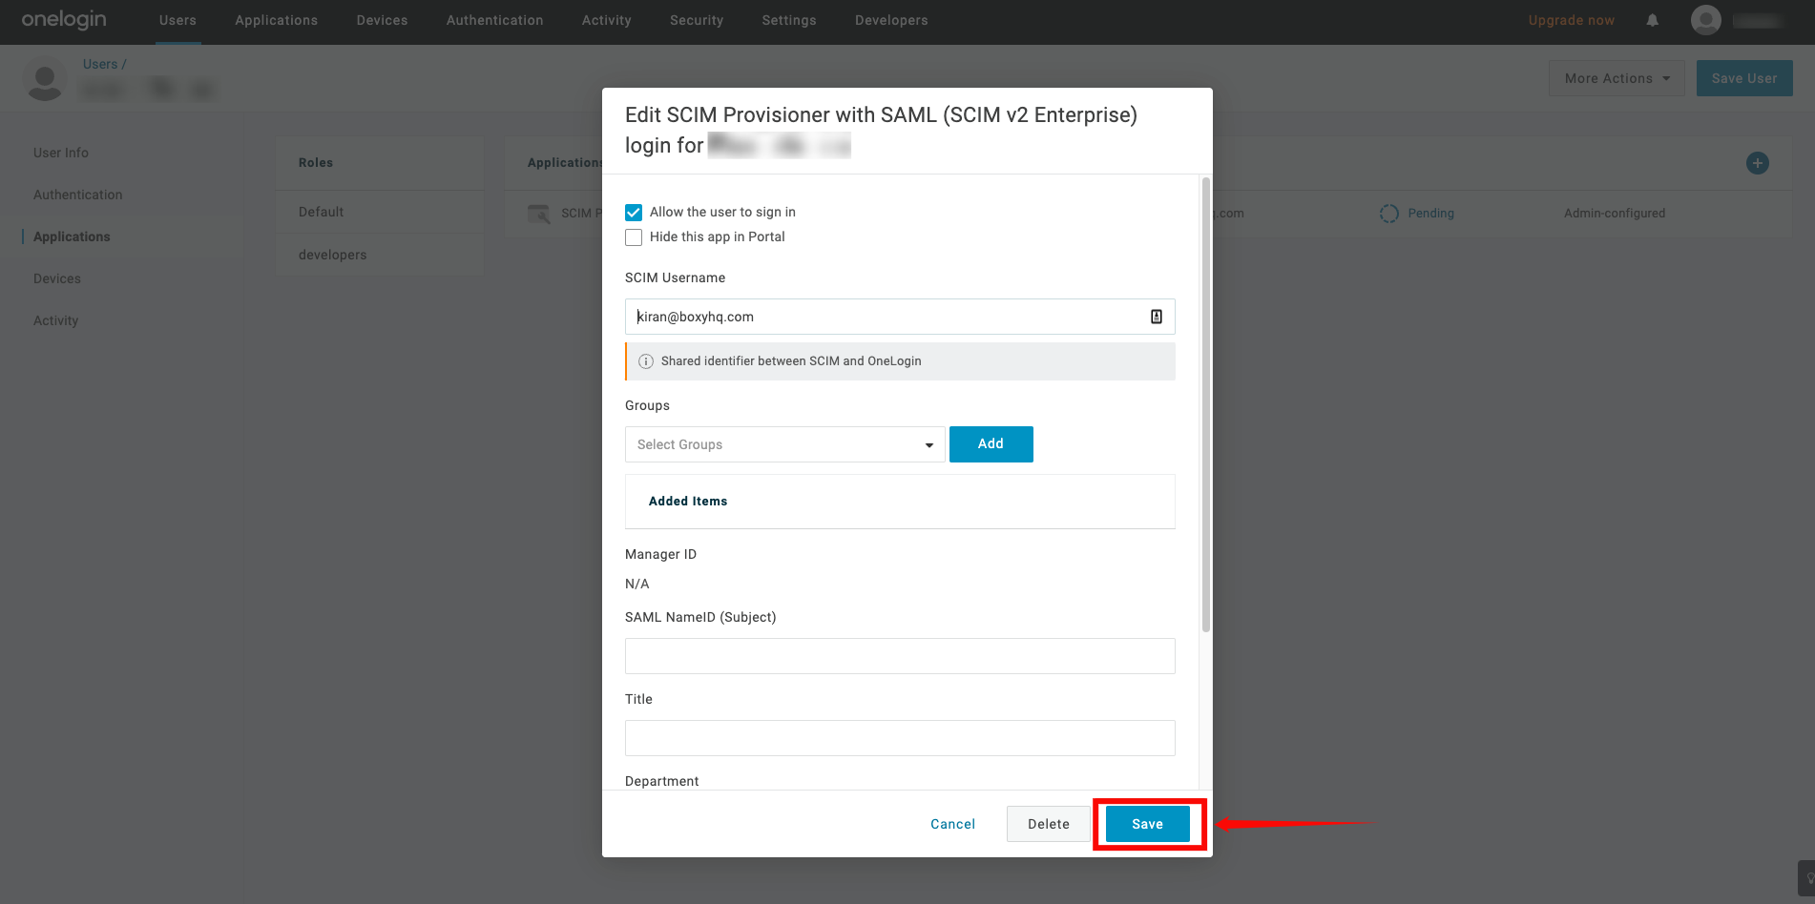The width and height of the screenshot is (1815, 904).
Task: Cancel the edit dialog
Action: [953, 824]
